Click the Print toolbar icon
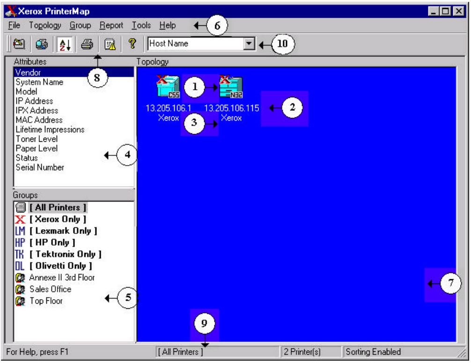Viewport: 471px width, 363px height. pyautogui.click(x=87, y=44)
